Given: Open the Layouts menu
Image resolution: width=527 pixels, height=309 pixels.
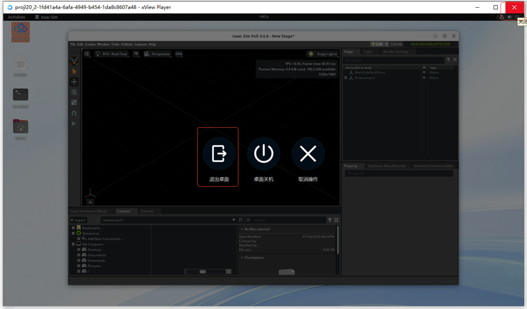Looking at the screenshot, I should click(141, 44).
